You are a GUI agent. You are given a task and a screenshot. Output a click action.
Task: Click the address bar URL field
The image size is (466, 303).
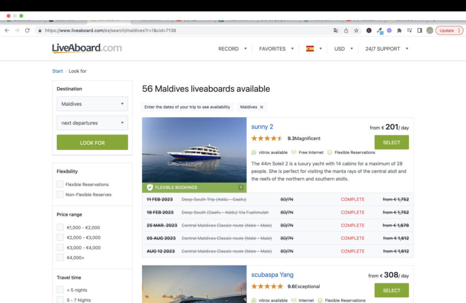[x=184, y=30]
